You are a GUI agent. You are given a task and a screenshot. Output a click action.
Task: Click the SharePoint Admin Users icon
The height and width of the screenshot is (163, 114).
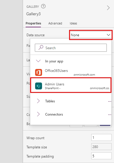click(x=39, y=86)
